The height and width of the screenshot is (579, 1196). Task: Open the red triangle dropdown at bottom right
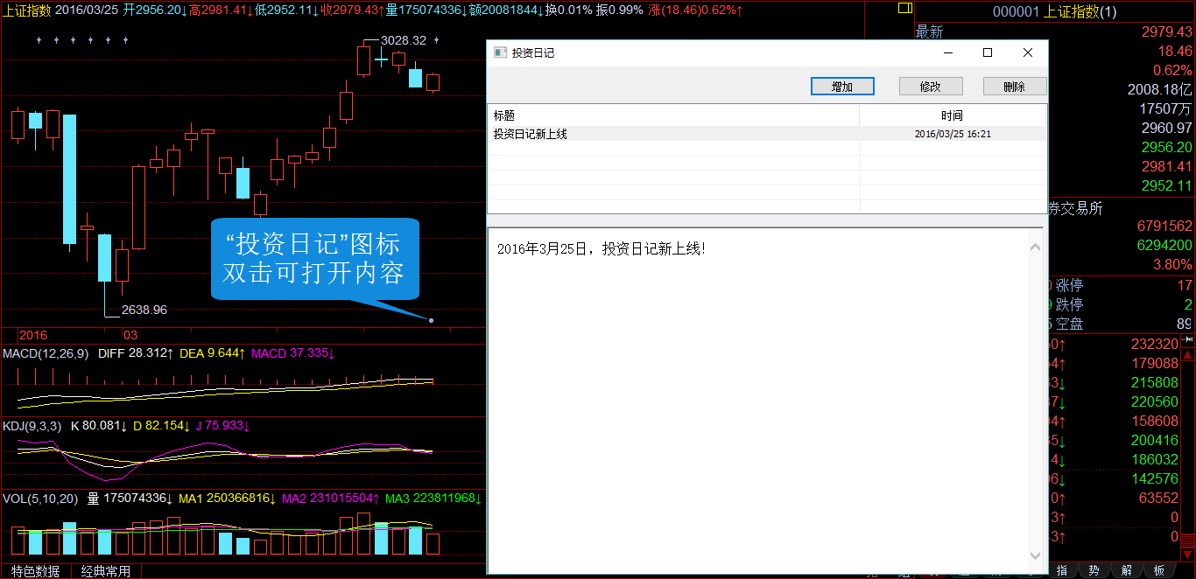[1187, 555]
